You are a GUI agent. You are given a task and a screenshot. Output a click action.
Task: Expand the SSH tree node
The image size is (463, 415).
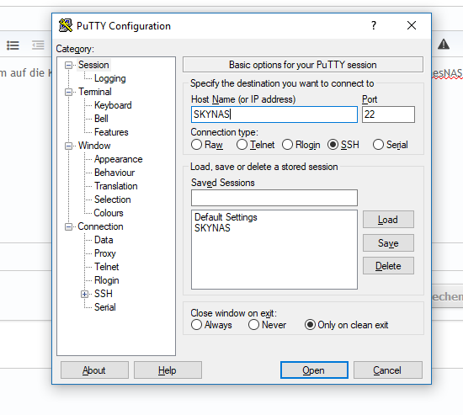coord(84,294)
